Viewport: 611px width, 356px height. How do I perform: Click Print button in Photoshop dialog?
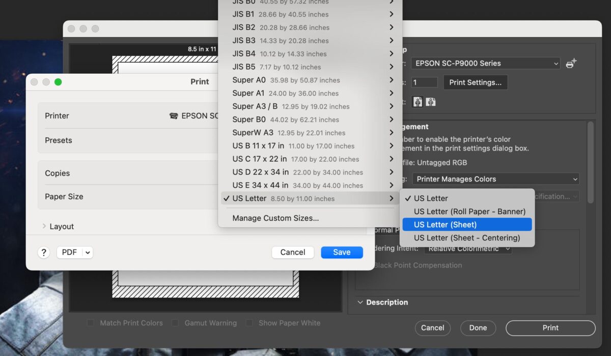coord(550,328)
